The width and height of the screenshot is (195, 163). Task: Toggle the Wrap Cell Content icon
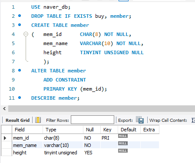point(193,120)
